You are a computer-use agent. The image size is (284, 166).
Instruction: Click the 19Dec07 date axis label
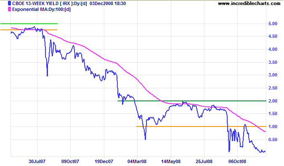(104, 161)
